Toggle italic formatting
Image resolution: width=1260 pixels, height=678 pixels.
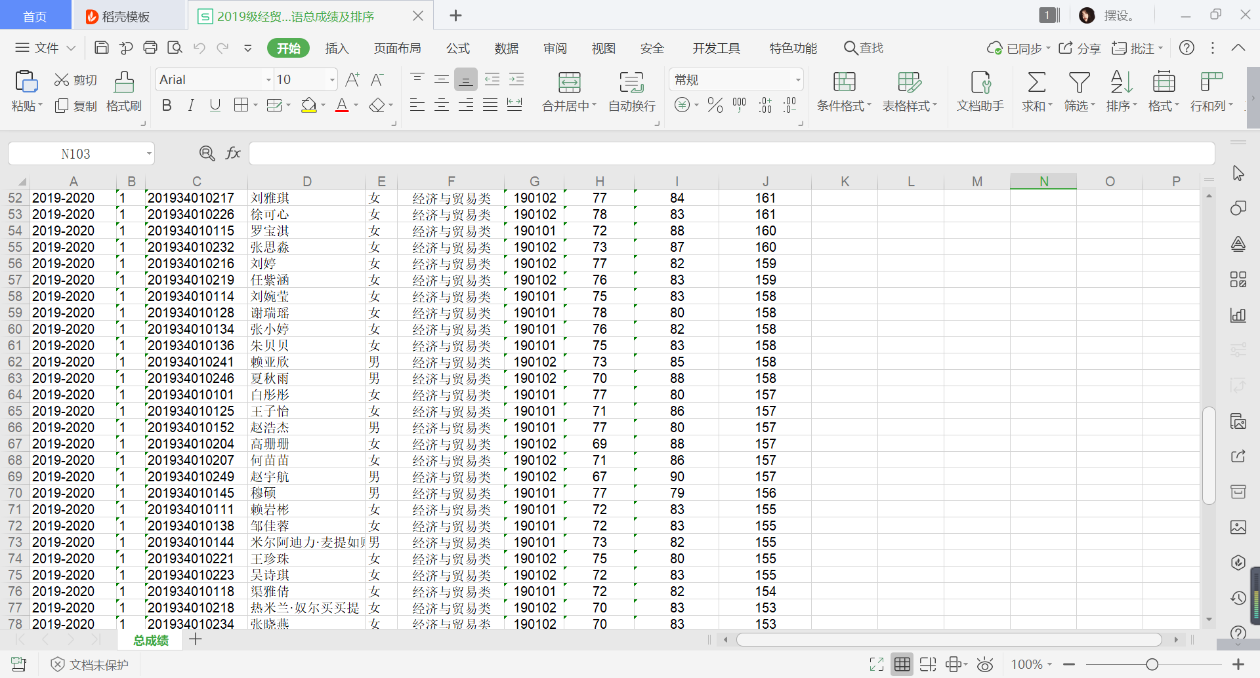click(x=191, y=105)
